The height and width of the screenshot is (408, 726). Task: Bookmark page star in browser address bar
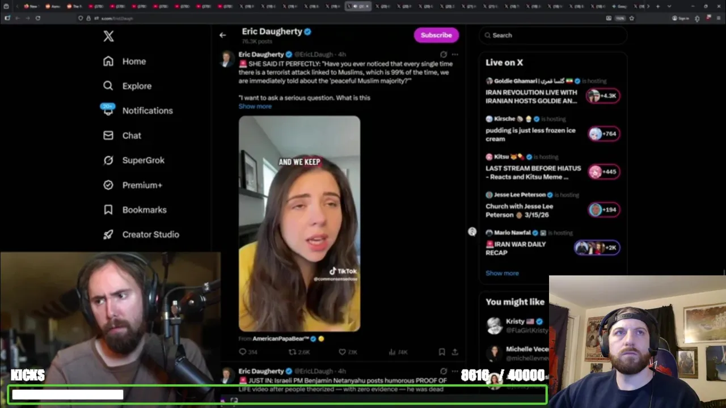(631, 18)
